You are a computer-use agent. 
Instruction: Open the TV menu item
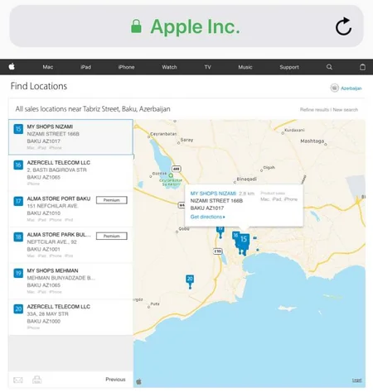(x=207, y=67)
